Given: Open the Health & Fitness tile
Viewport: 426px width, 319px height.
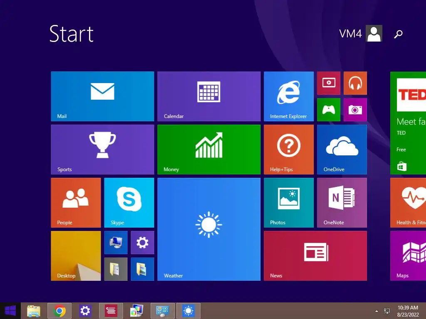Looking at the screenshot, I should point(408,203).
